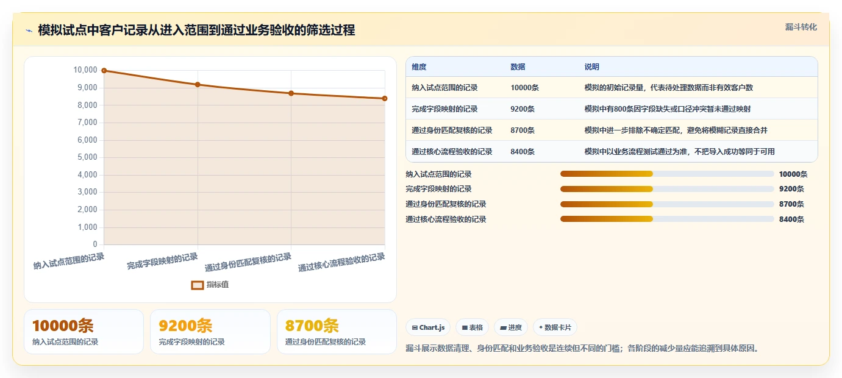Click the 9200条 value beside the progress bar
The height and width of the screenshot is (378, 842).
coord(791,189)
